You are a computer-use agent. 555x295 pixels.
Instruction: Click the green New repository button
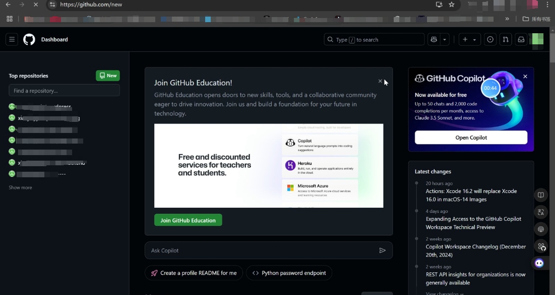108,76
